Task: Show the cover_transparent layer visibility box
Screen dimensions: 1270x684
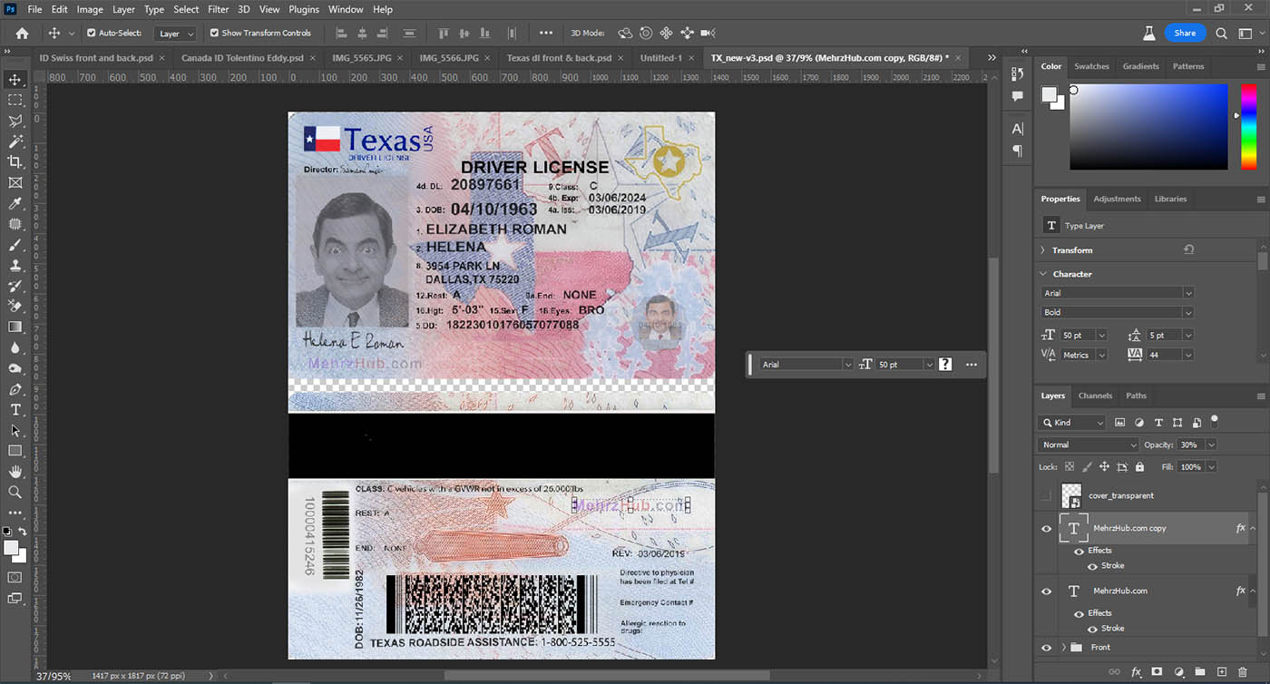Action: click(1046, 496)
